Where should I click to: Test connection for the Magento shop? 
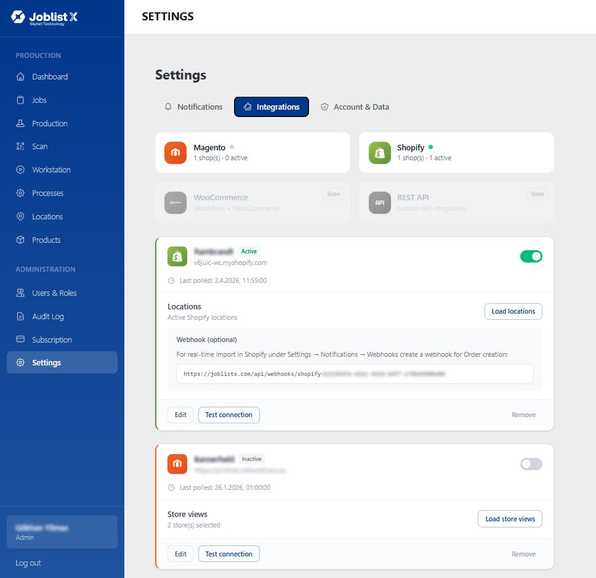[229, 553]
